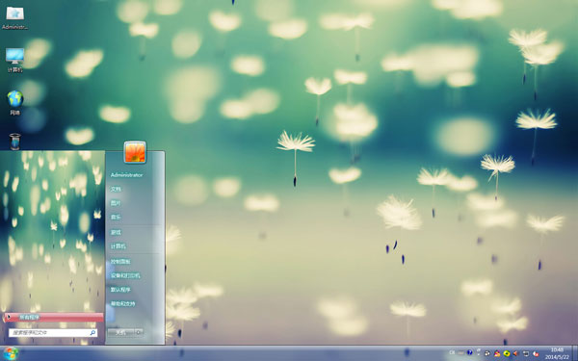Open the Administrator folder desktop icon

point(15,17)
